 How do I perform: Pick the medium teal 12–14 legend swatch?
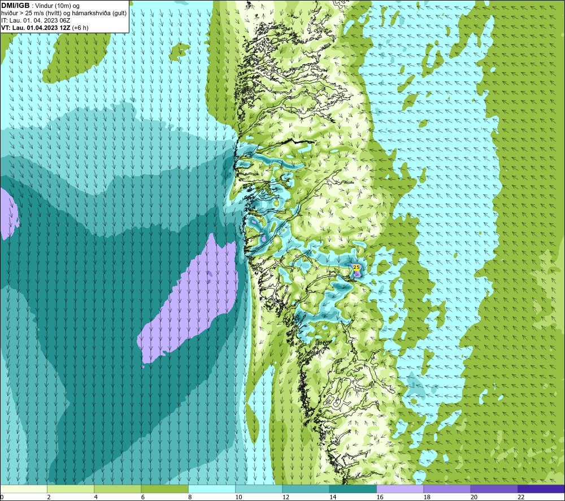[306, 489]
